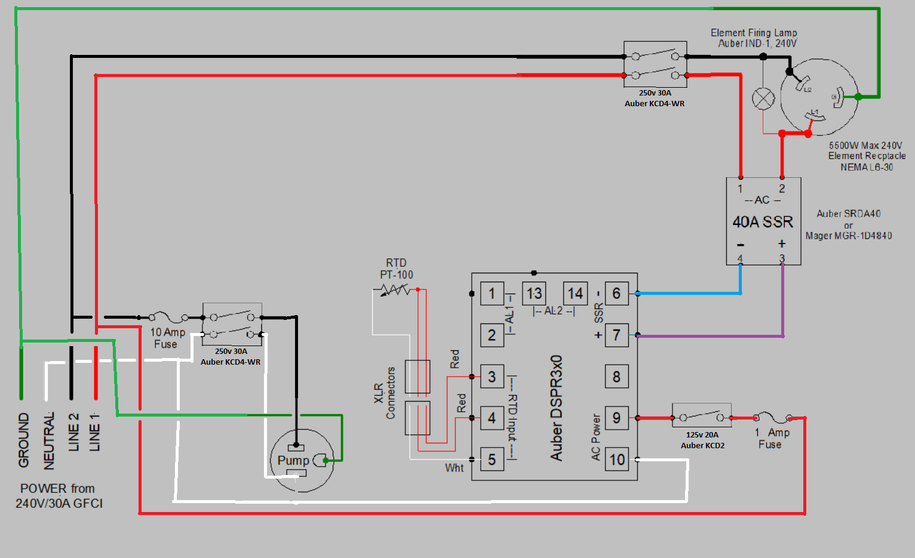Click the 'Element Firing Lamp' title text
Viewport: 915px width, 558px height.
point(754,33)
